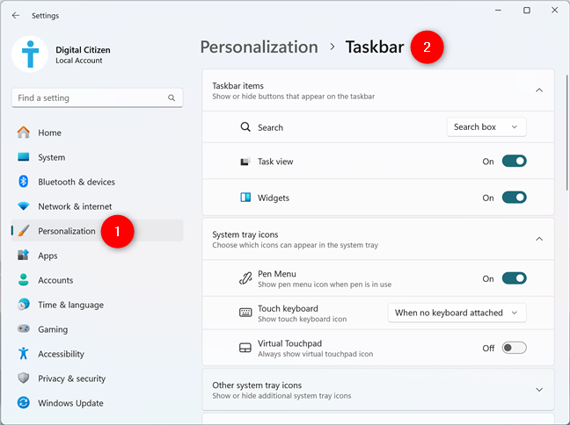The height and width of the screenshot is (425, 570).
Task: Click the Personalization paintbrush icon
Action: click(23, 231)
